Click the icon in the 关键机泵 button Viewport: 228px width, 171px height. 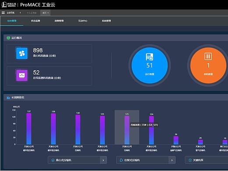[x=190, y=160]
